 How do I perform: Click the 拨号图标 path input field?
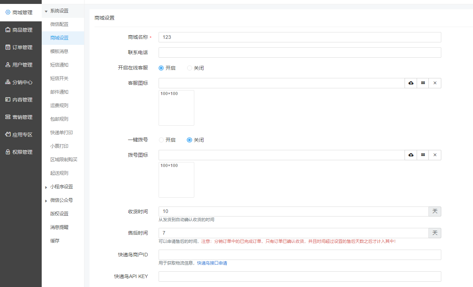[x=282, y=155]
